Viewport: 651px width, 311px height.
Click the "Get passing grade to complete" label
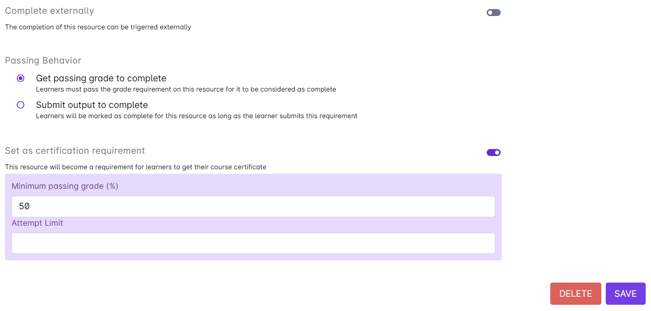click(101, 78)
